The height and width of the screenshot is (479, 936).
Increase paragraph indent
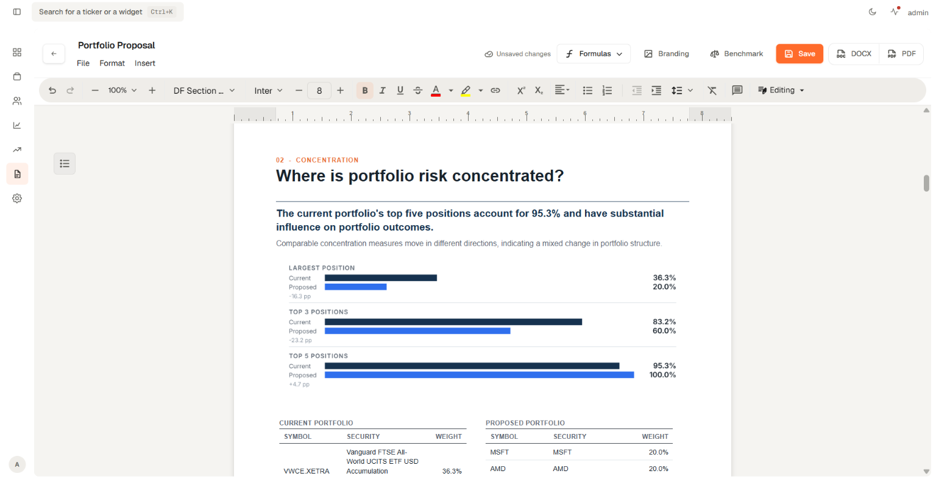pyautogui.click(x=656, y=90)
